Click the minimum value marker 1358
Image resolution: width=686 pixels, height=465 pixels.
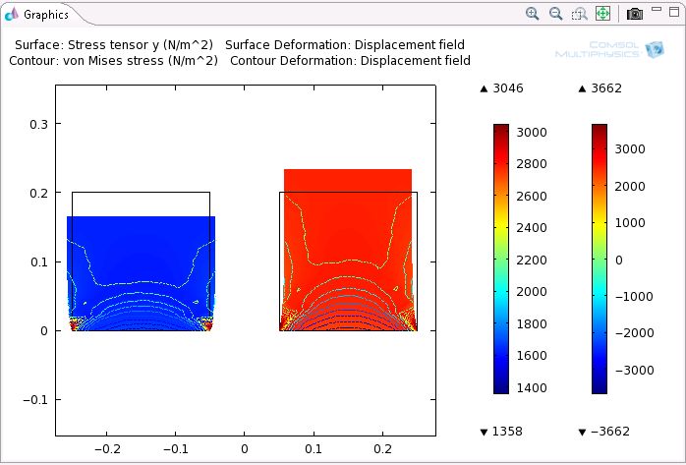pyautogui.click(x=501, y=432)
